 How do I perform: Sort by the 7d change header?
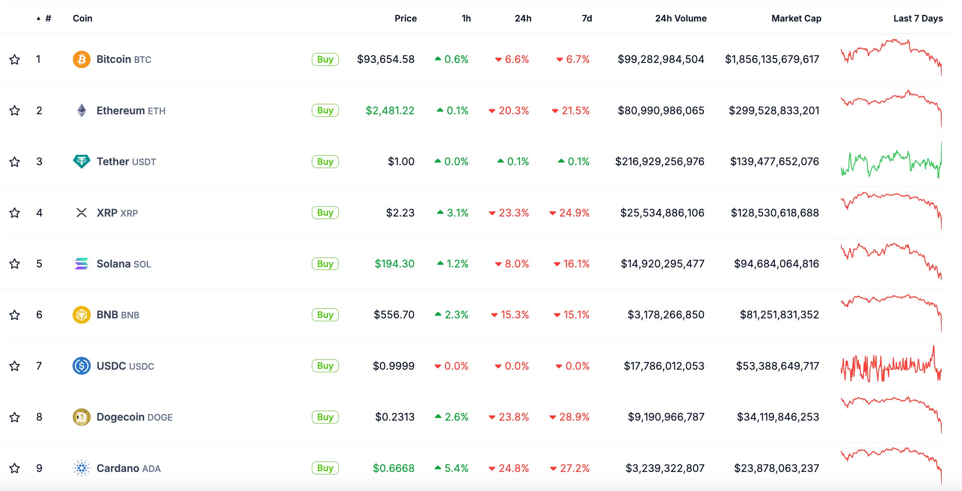(587, 18)
